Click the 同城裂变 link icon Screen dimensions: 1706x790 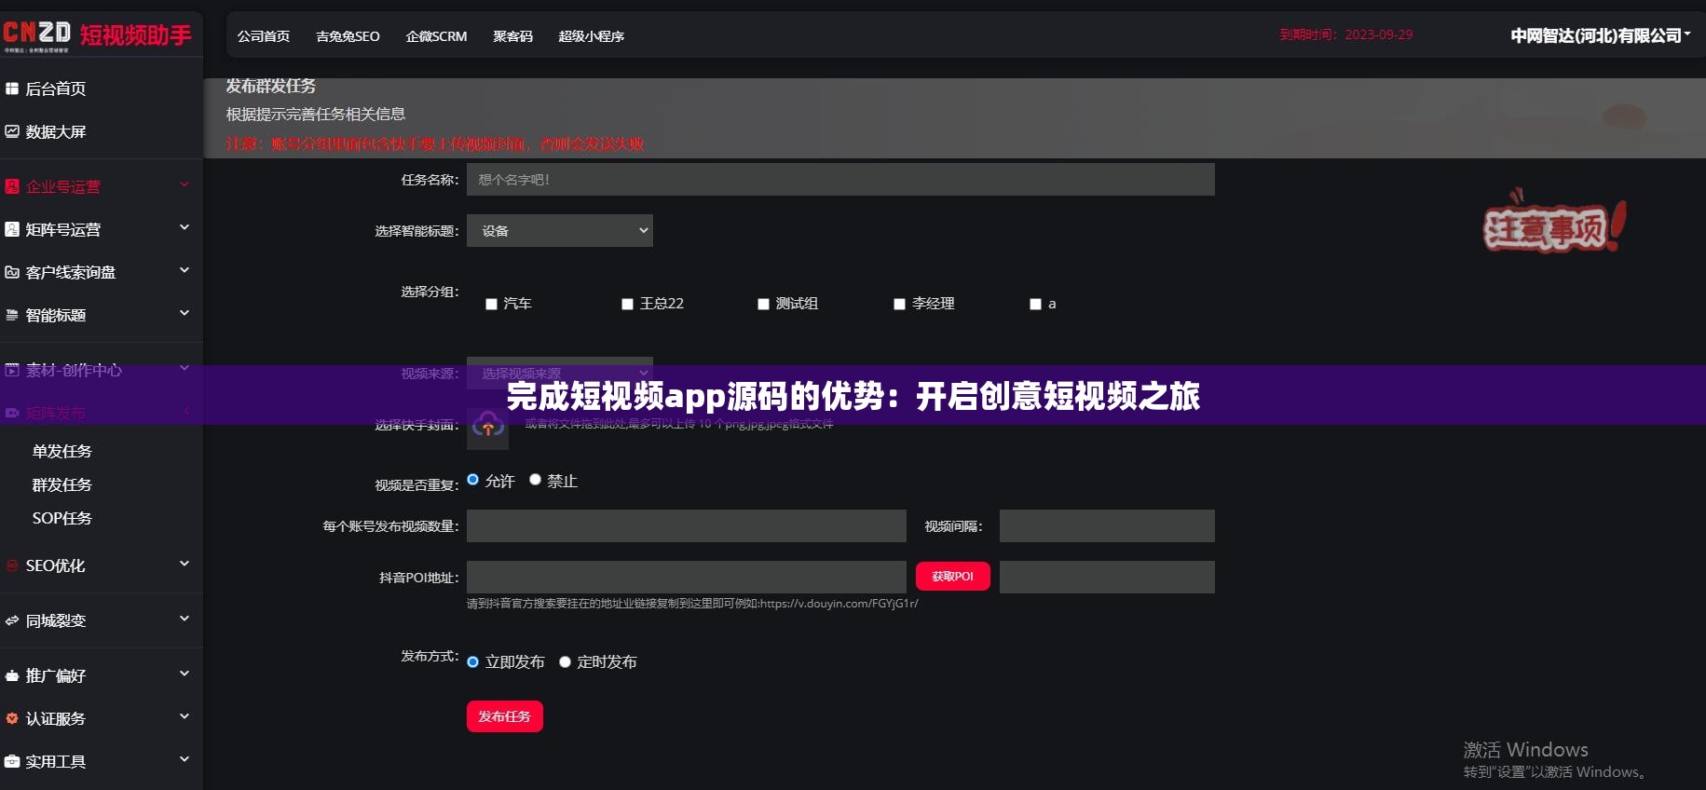pyautogui.click(x=12, y=620)
